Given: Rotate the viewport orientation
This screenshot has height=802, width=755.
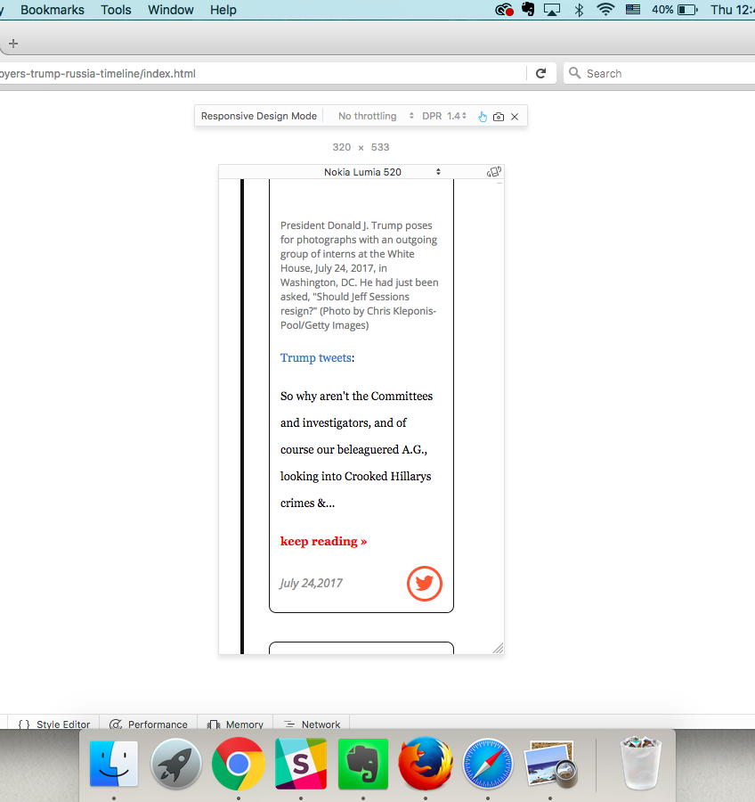Looking at the screenshot, I should [x=494, y=172].
